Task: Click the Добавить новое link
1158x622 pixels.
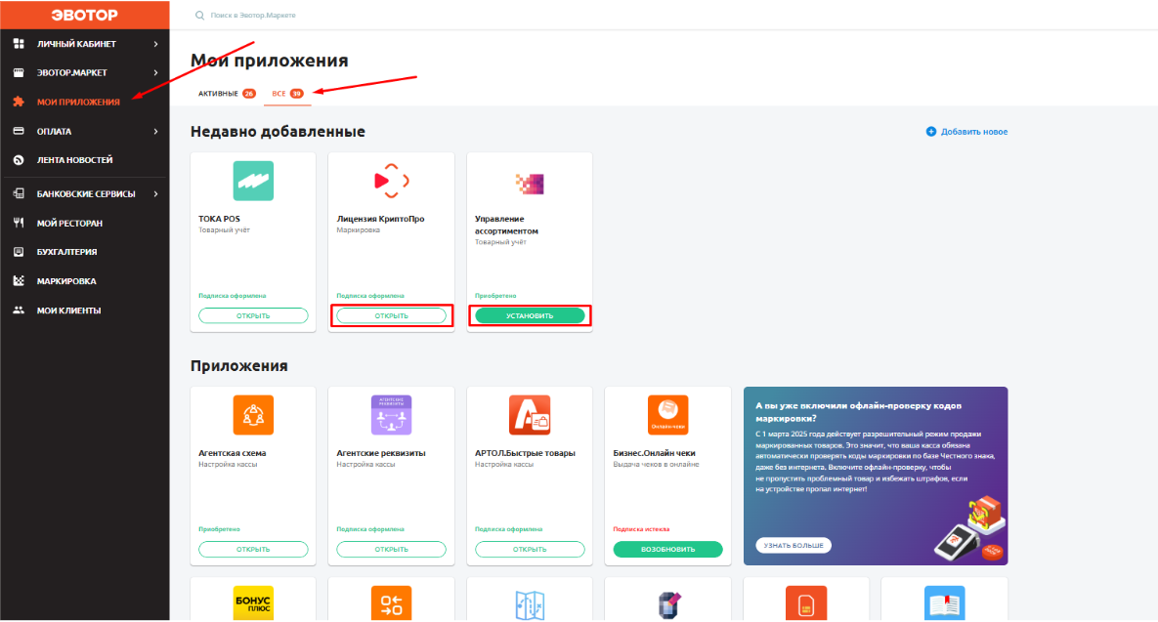Action: coord(973,132)
